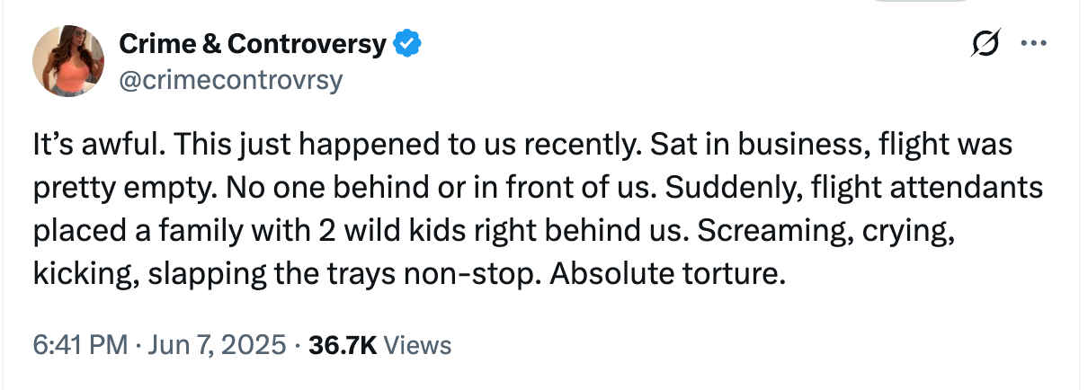
Task: Click the 36.7K view count number
Action: 343,344
